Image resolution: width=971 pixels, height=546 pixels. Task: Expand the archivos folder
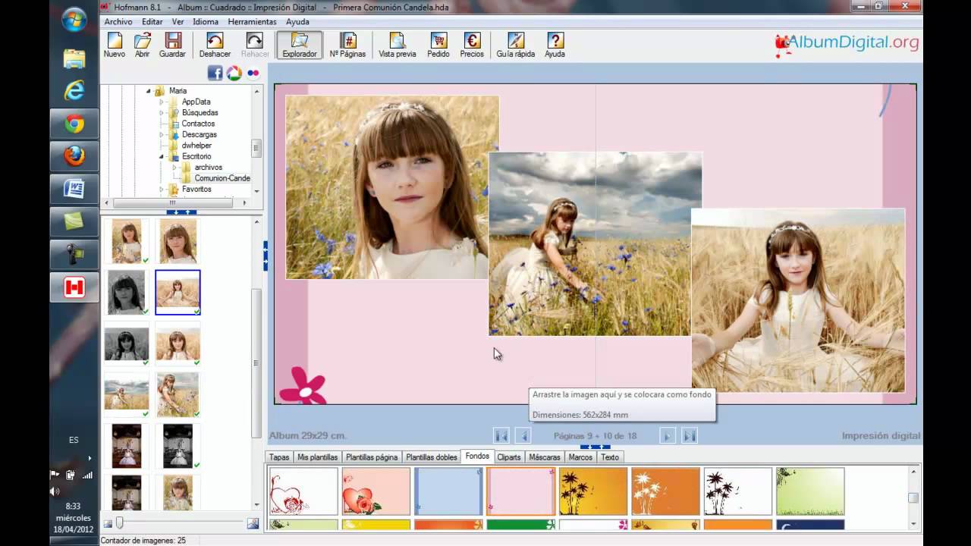(x=174, y=168)
